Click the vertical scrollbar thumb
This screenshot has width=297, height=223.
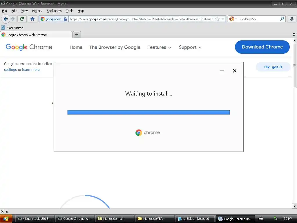(x=294, y=65)
